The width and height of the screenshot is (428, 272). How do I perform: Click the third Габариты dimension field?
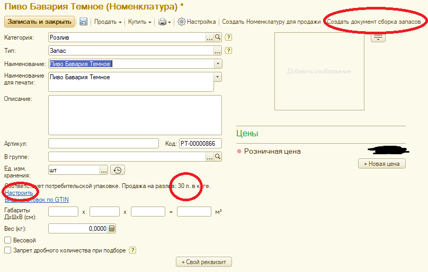tap(148, 212)
